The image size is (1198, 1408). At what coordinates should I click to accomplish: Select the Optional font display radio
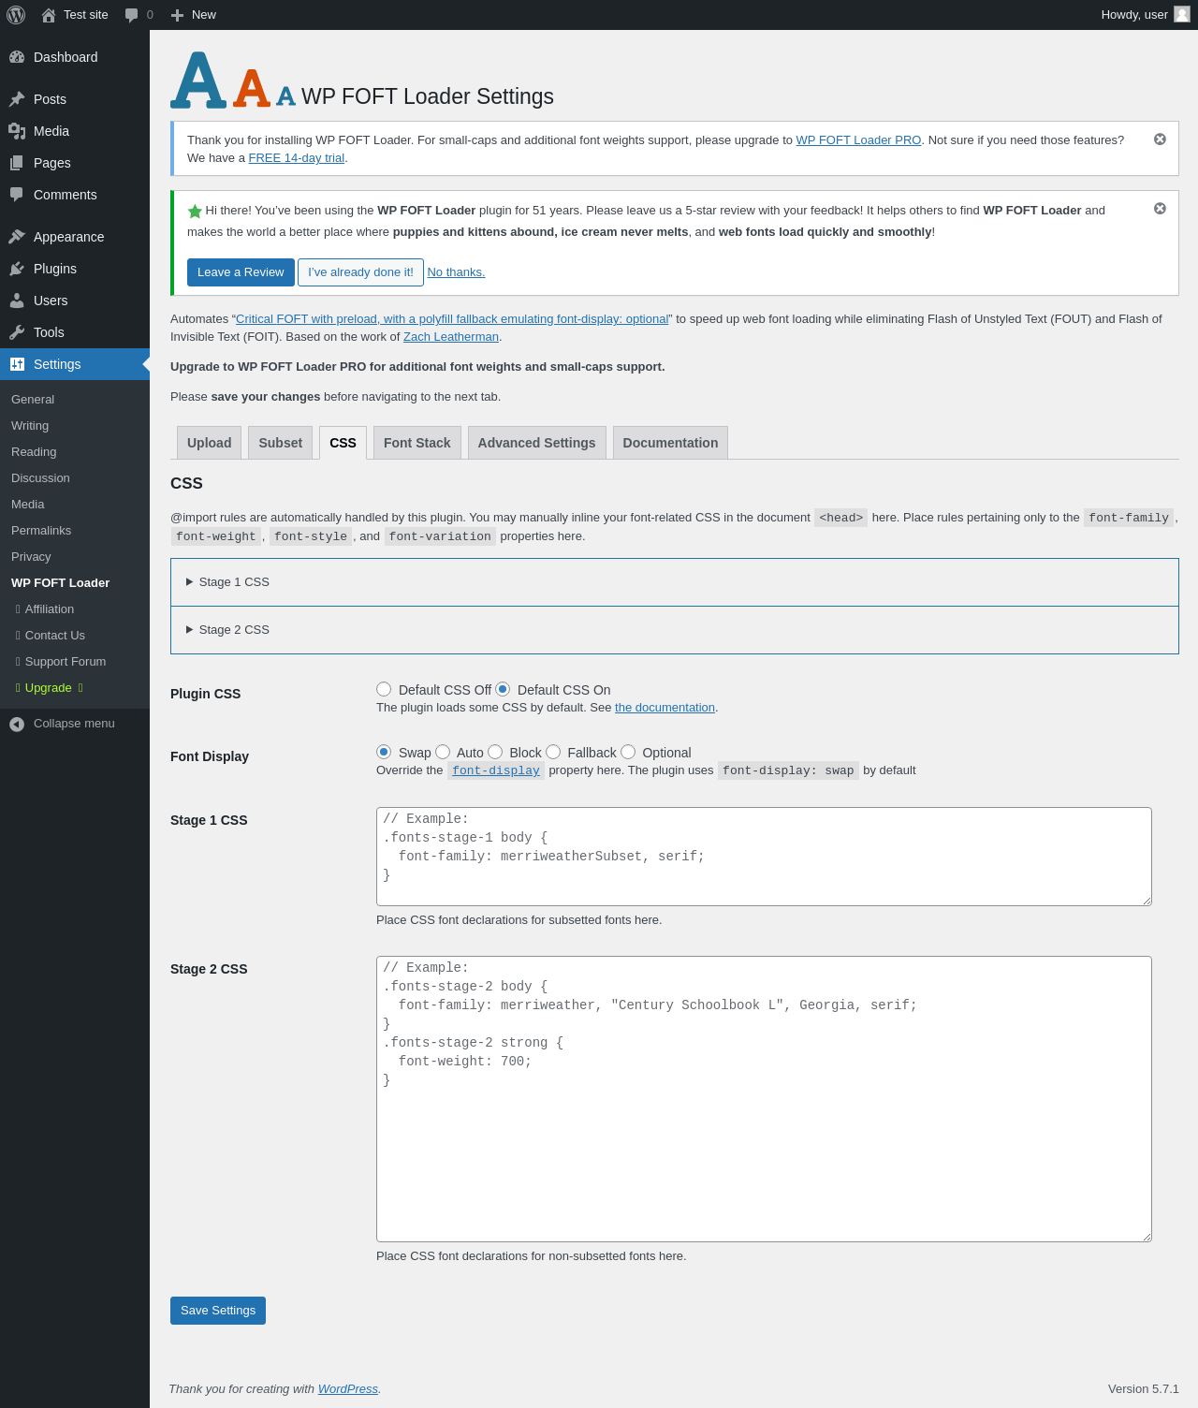click(x=628, y=752)
